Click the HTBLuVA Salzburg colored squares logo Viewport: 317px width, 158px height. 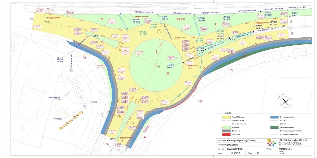coord(271,143)
